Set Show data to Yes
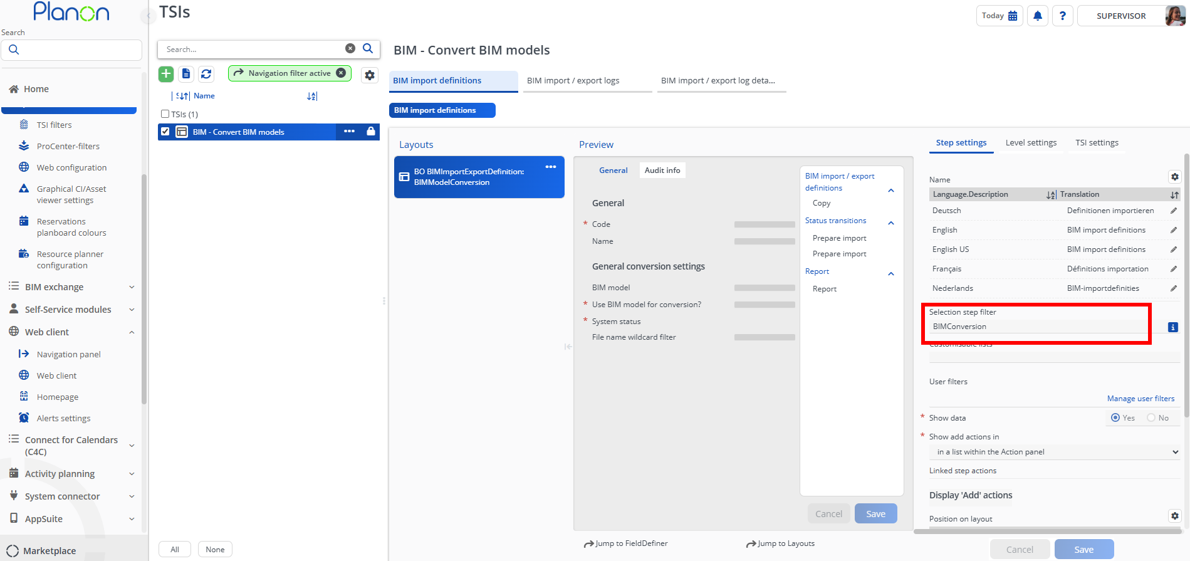Screen dimensions: 1190x561 [x=1115, y=417]
